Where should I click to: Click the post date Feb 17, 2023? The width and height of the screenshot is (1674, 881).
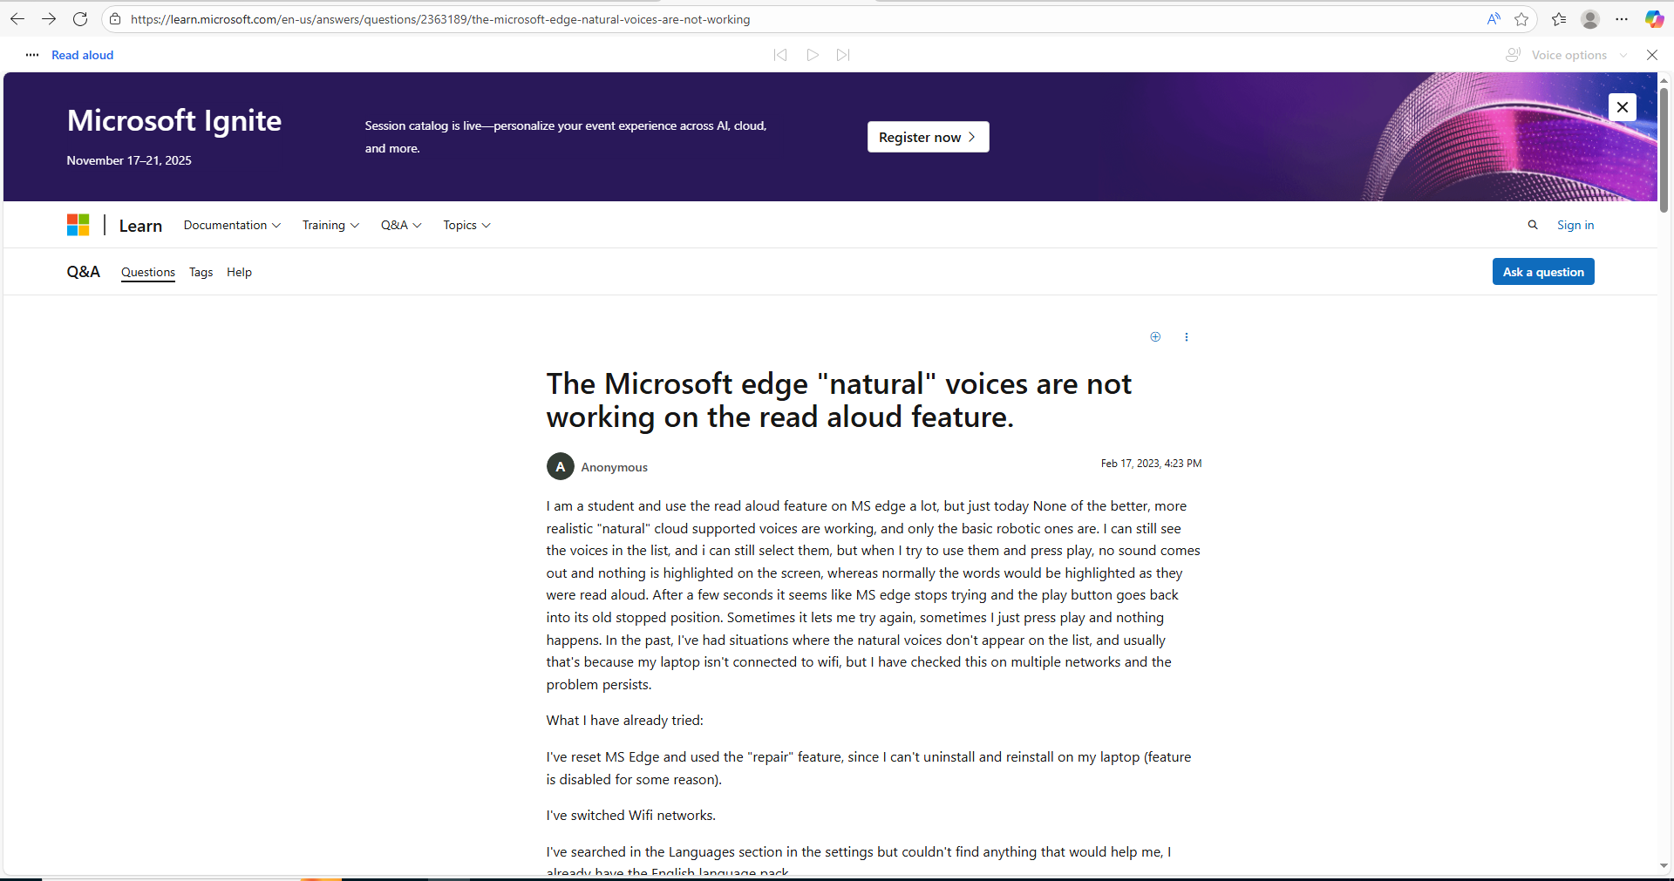tap(1151, 464)
